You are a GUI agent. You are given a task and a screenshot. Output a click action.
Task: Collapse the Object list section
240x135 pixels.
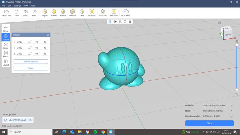tap(4, 115)
